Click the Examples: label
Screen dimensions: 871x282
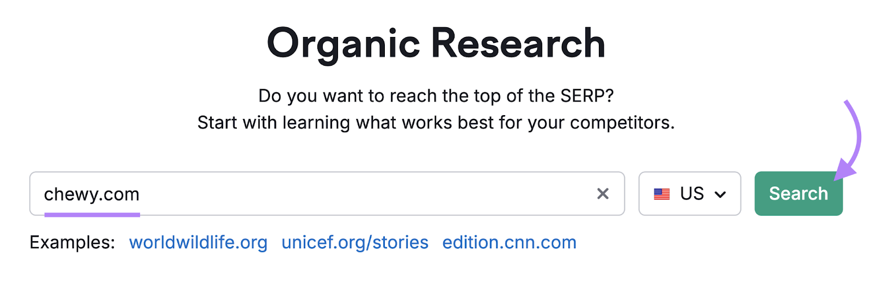72,242
